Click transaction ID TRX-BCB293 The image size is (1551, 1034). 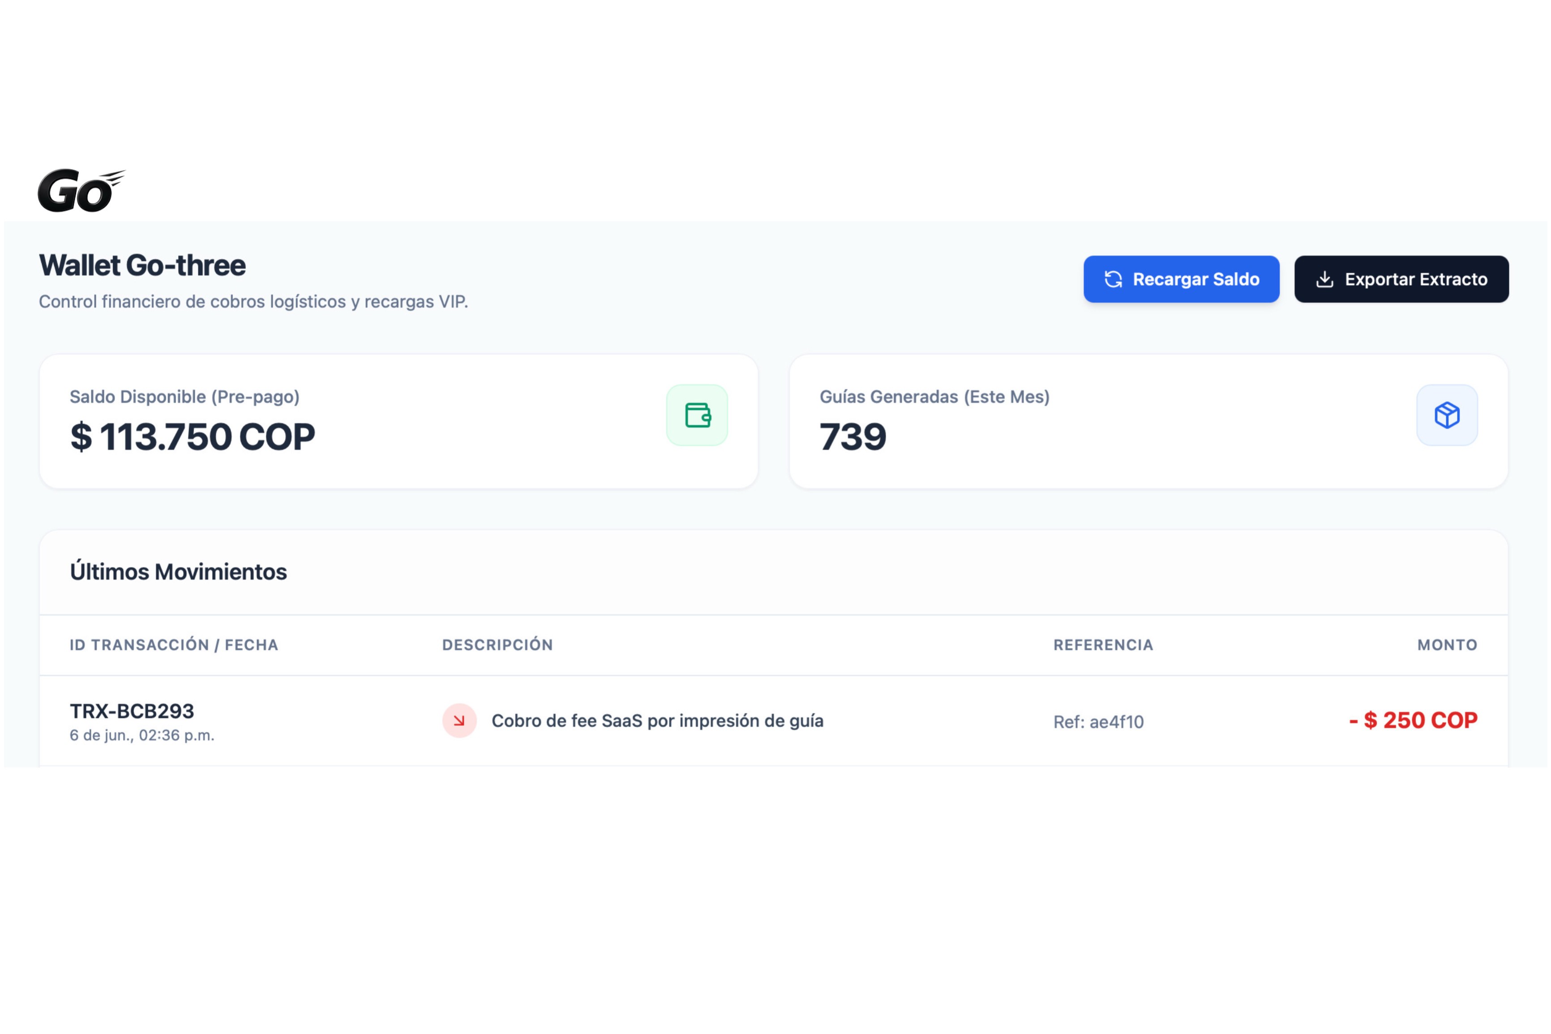132,711
